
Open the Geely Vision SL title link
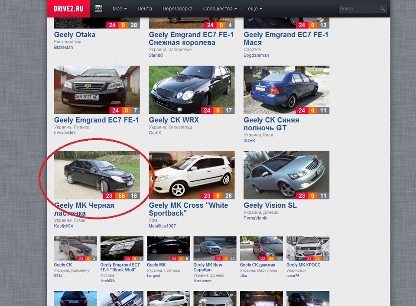click(x=270, y=205)
